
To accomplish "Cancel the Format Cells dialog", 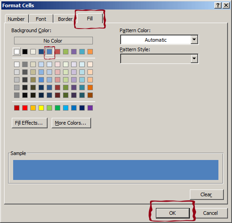I will tap(211, 213).
